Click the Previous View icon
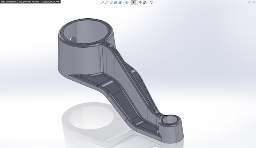The image size is (256, 148). pyautogui.click(x=111, y=2)
